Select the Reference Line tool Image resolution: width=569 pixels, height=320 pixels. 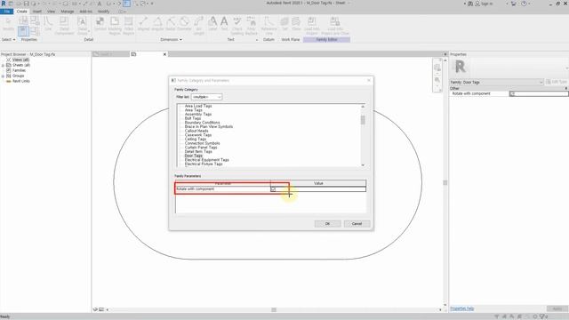coord(268,26)
